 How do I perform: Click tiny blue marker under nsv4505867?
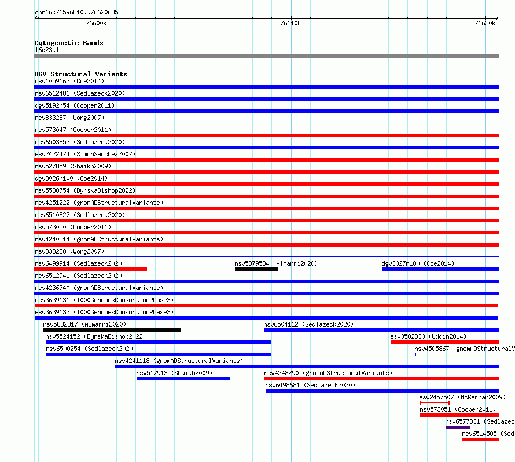tap(415, 354)
